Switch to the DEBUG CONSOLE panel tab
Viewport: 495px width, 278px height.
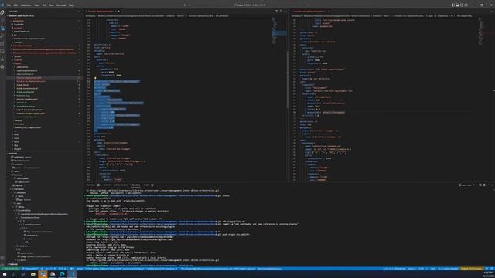(121, 185)
